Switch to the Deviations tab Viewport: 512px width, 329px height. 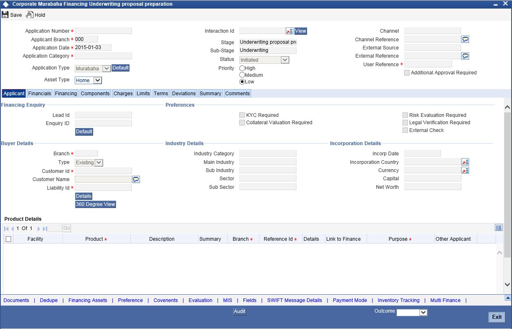pos(184,94)
